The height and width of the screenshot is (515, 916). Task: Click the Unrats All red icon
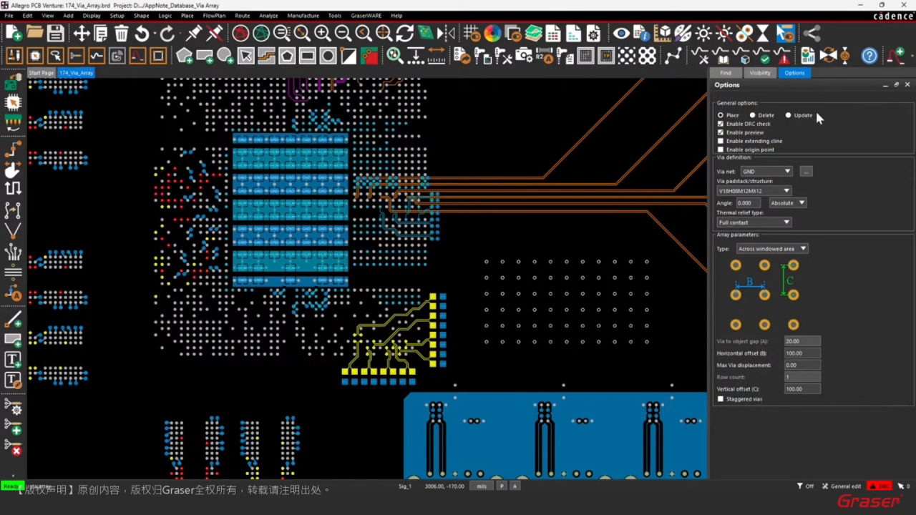(x=240, y=33)
